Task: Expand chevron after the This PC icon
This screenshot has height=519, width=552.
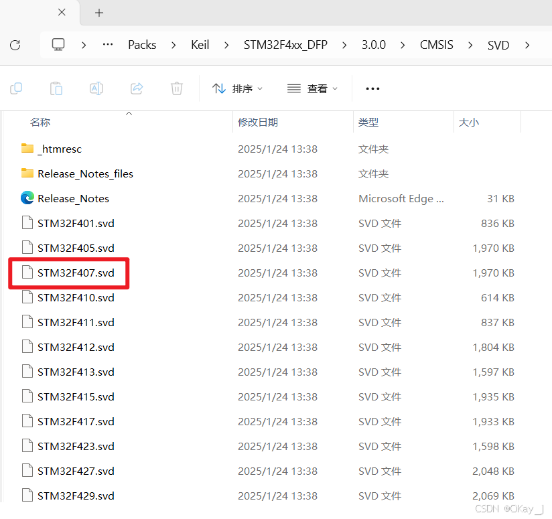Action: click(x=84, y=45)
